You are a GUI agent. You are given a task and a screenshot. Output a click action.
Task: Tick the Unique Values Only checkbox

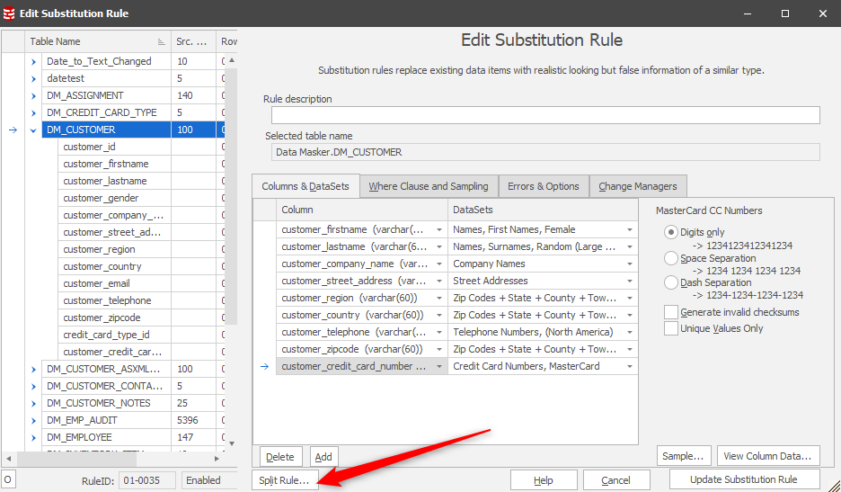[671, 328]
